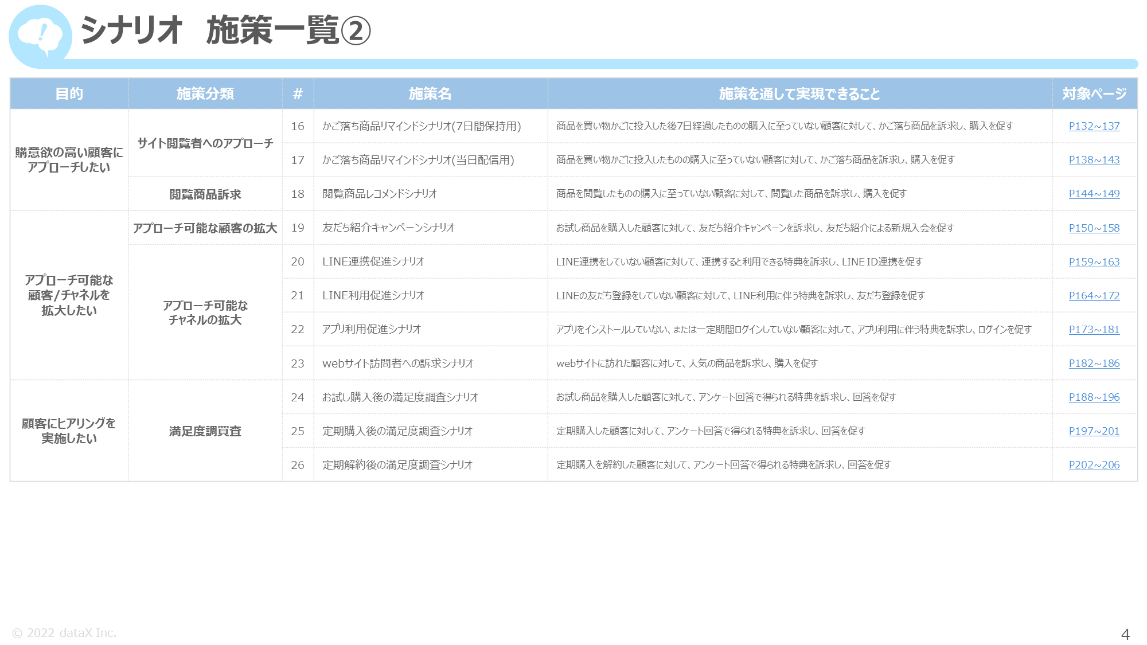1147x645 pixels.
Task: Select お試し購入後の満足度調査シナリオ cell
Action: point(430,397)
